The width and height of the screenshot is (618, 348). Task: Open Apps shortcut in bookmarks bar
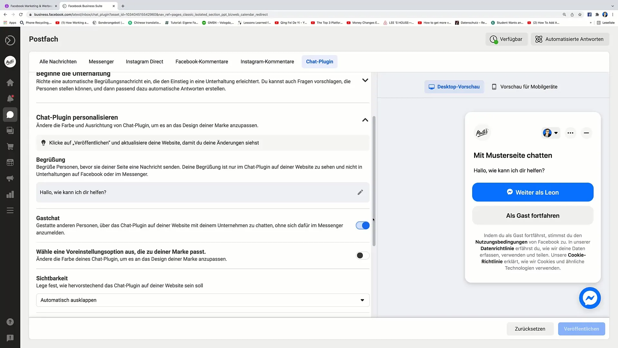(10, 23)
